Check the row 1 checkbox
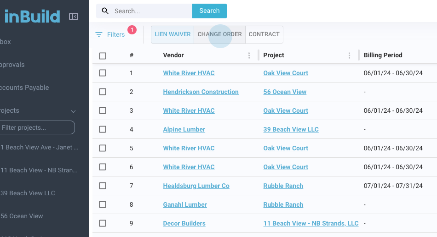The width and height of the screenshot is (437, 237). click(103, 73)
